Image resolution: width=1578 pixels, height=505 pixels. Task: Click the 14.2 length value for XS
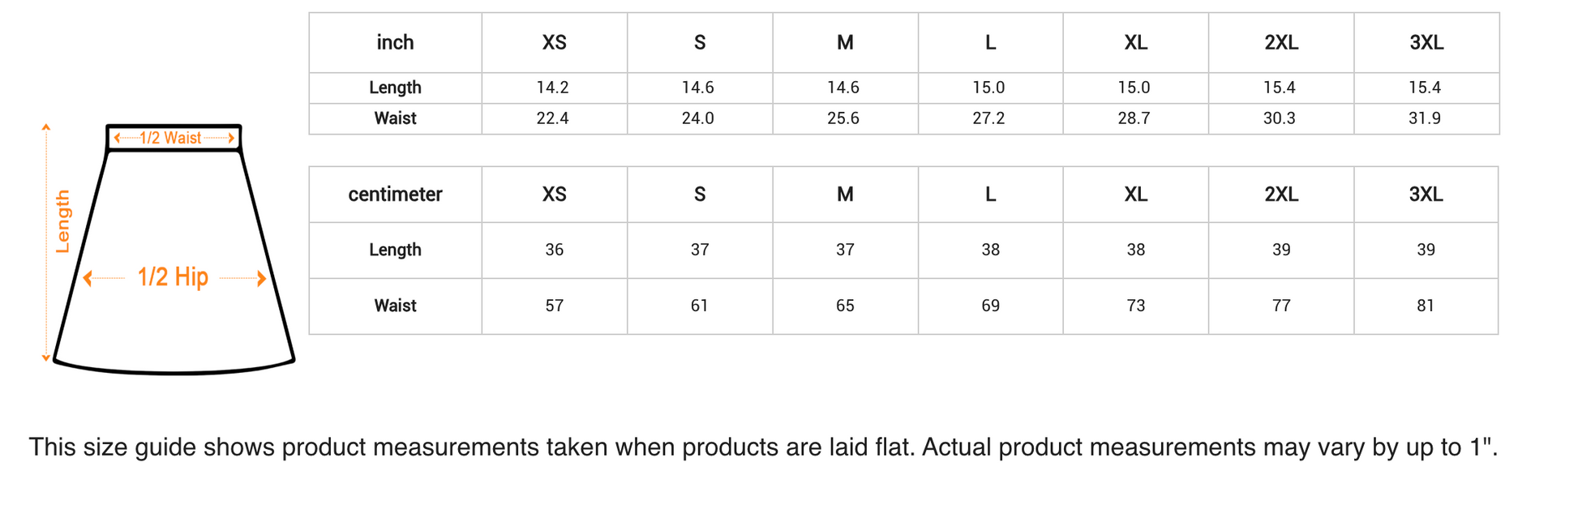click(552, 88)
